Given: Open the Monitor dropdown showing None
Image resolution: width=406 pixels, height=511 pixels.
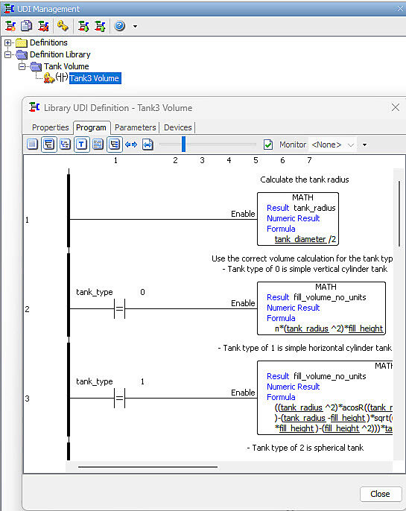Looking at the screenshot, I should point(332,145).
